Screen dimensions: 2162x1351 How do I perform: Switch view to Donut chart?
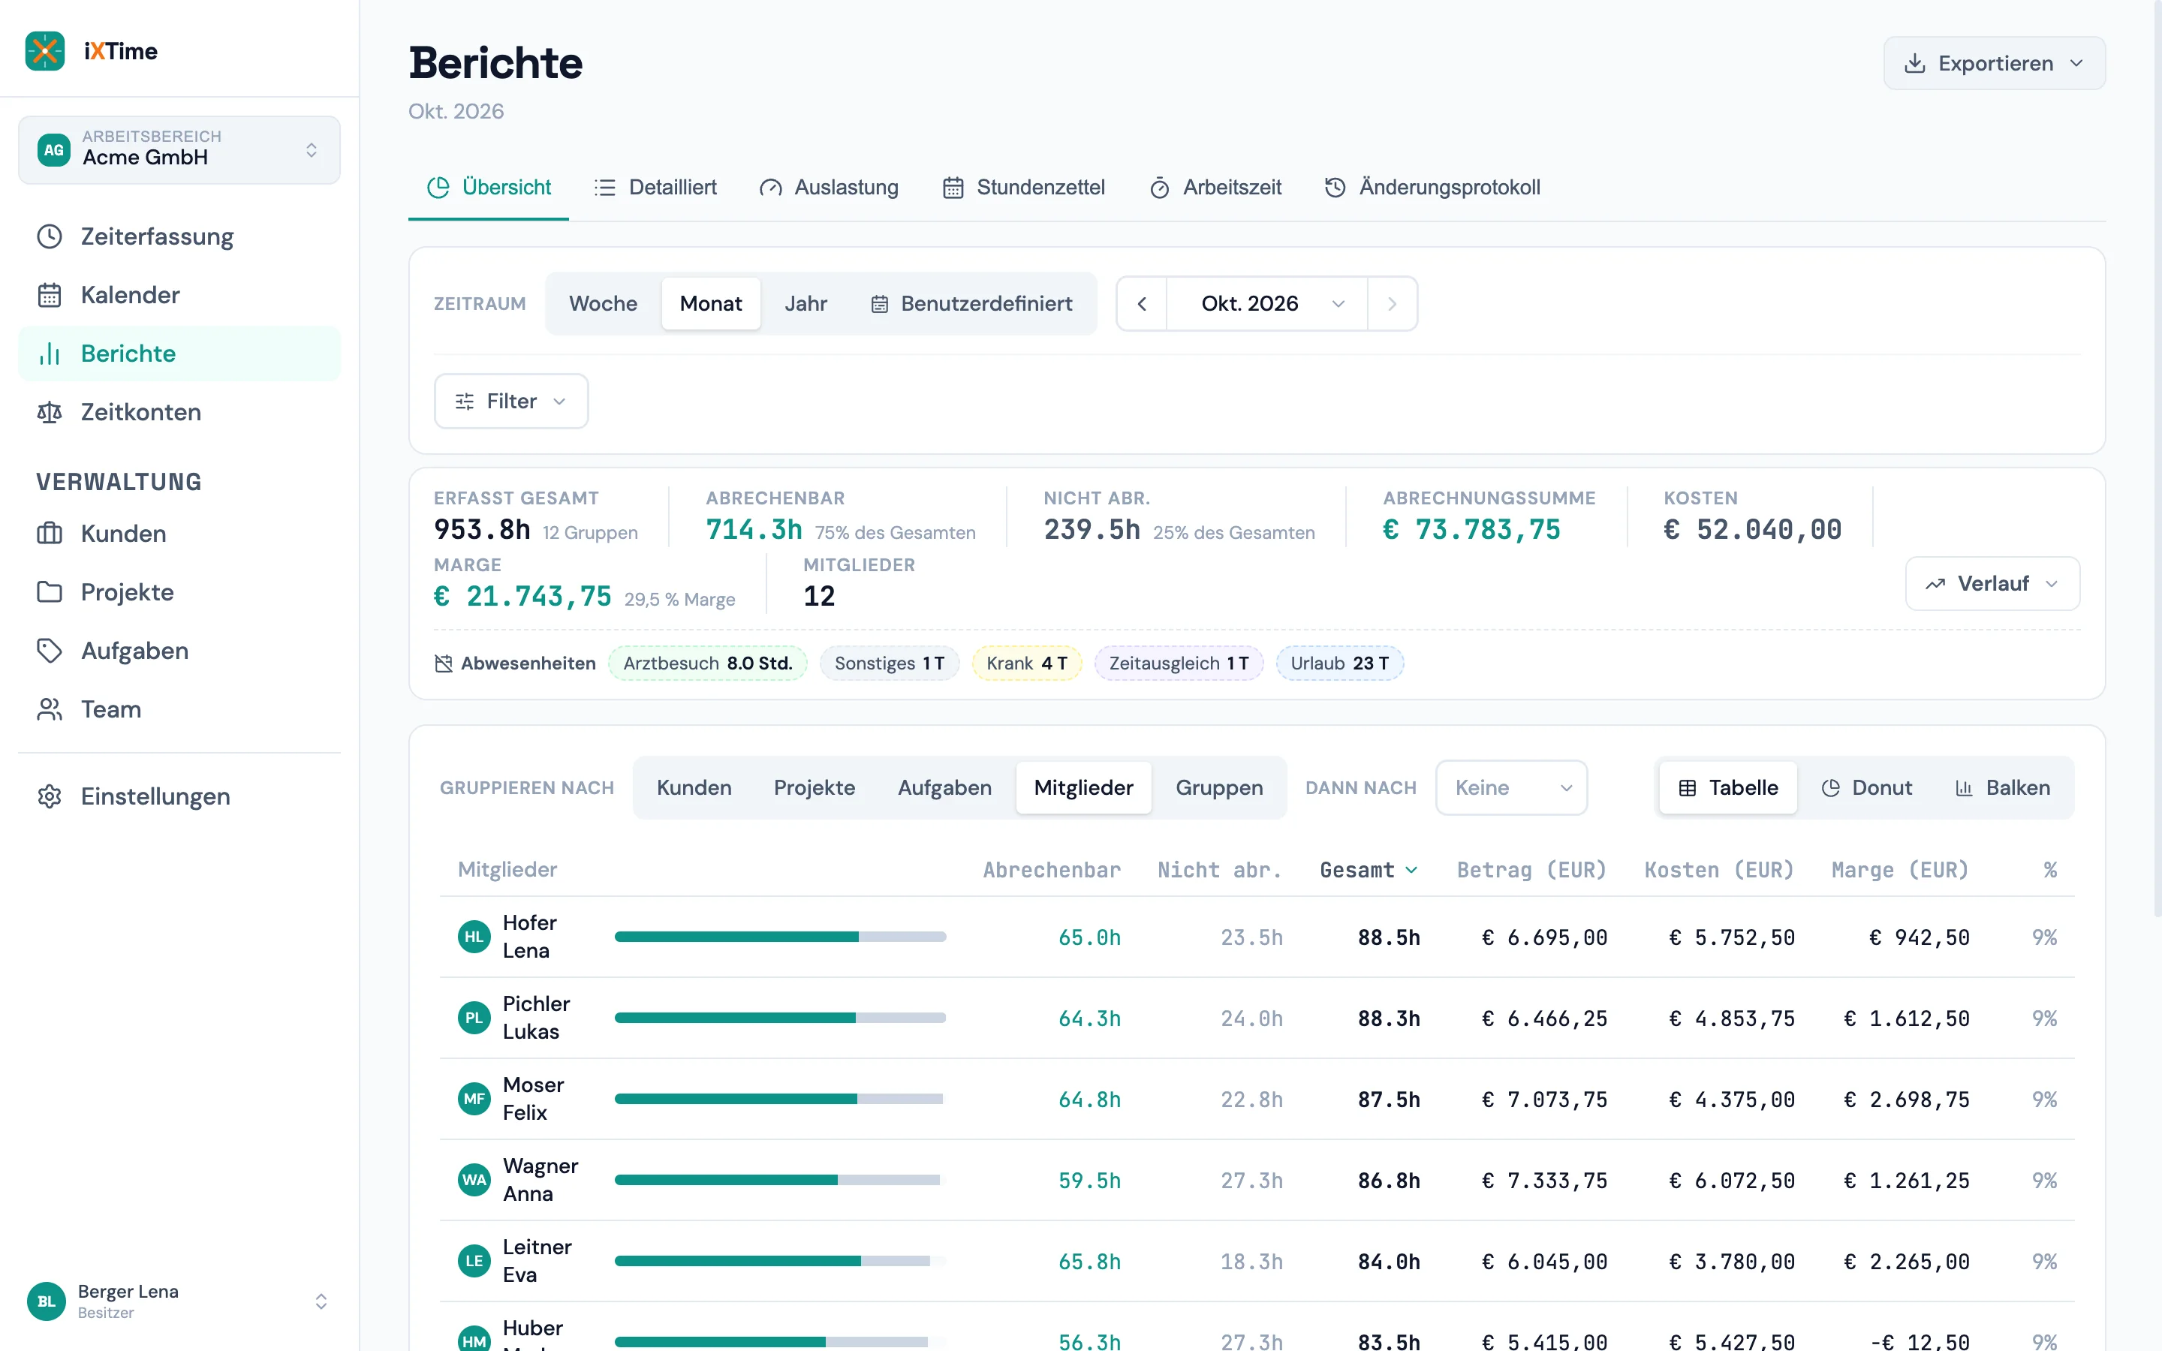point(1866,787)
